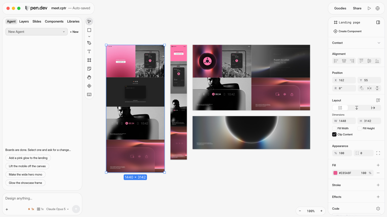
Task: Open the Libraries tab
Action: (73, 21)
